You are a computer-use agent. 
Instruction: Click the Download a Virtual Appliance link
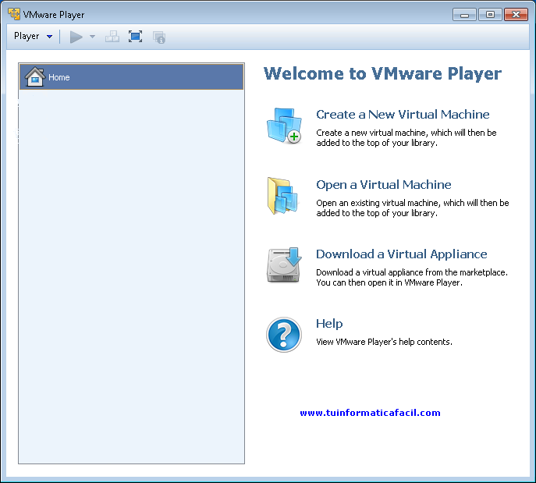[401, 254]
